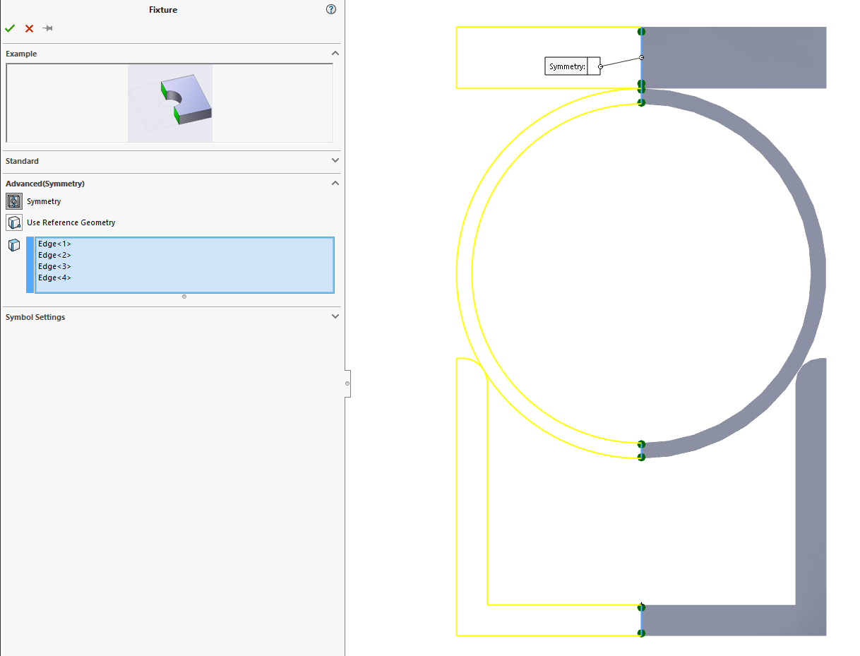Highlight Edge<3> in the selection list

[54, 266]
